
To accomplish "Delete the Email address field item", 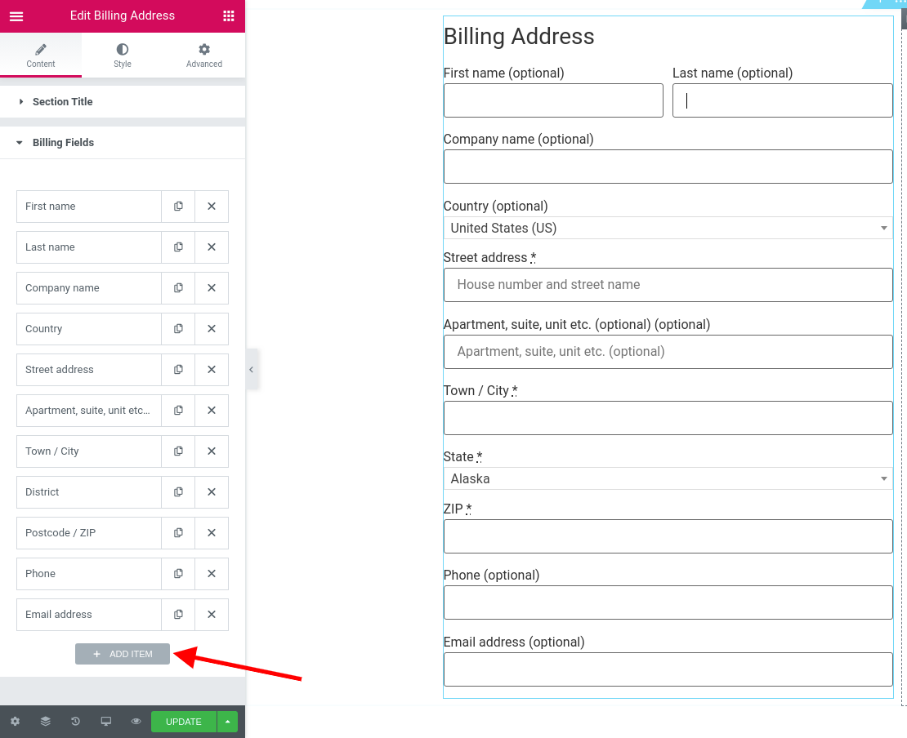I will pyautogui.click(x=212, y=615).
